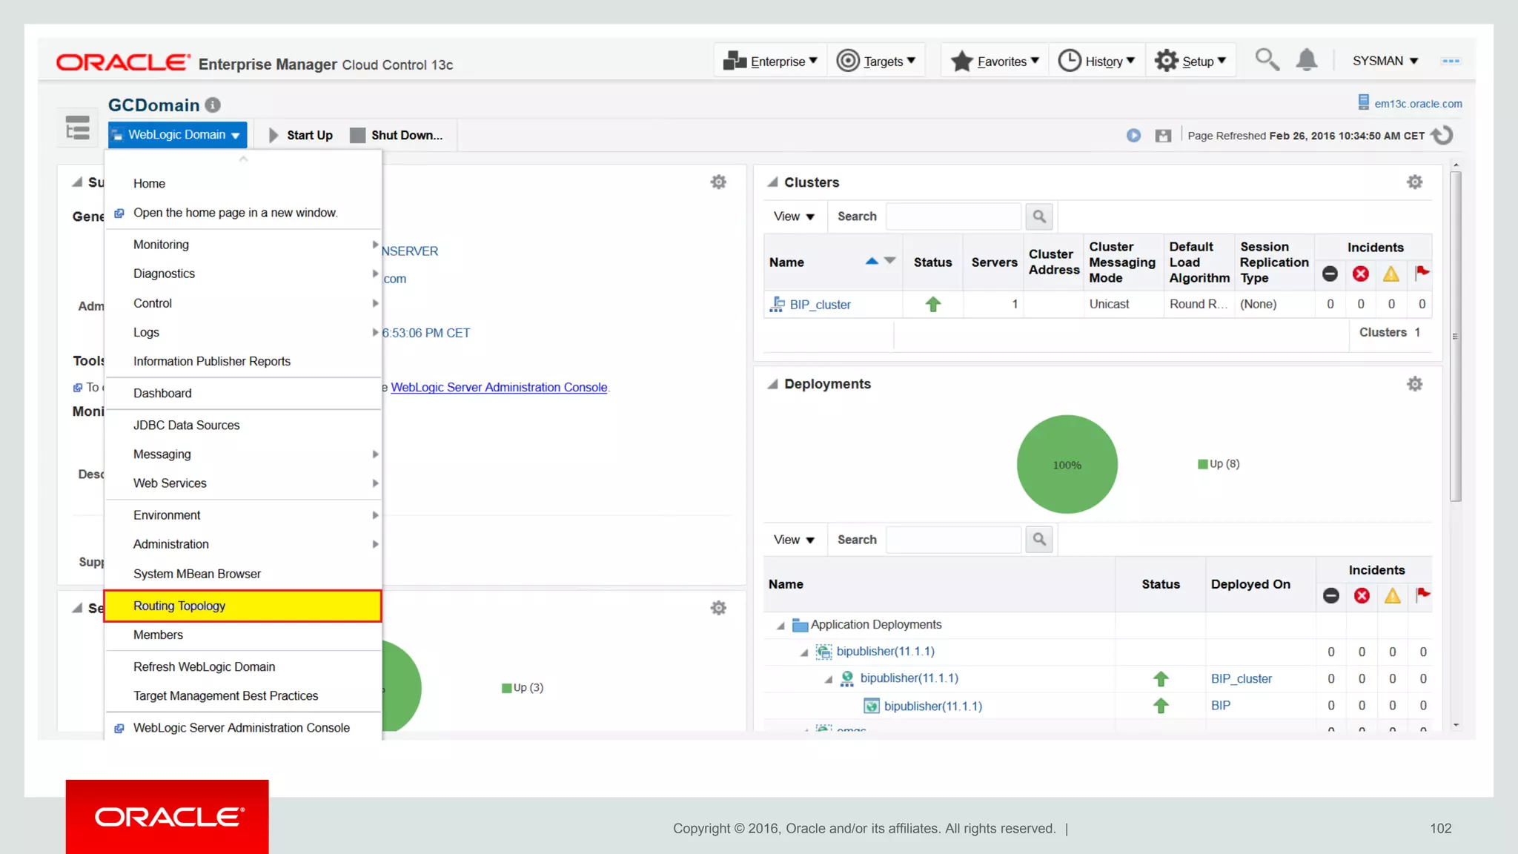Click the Clusters panel gear icon

pos(1414,182)
